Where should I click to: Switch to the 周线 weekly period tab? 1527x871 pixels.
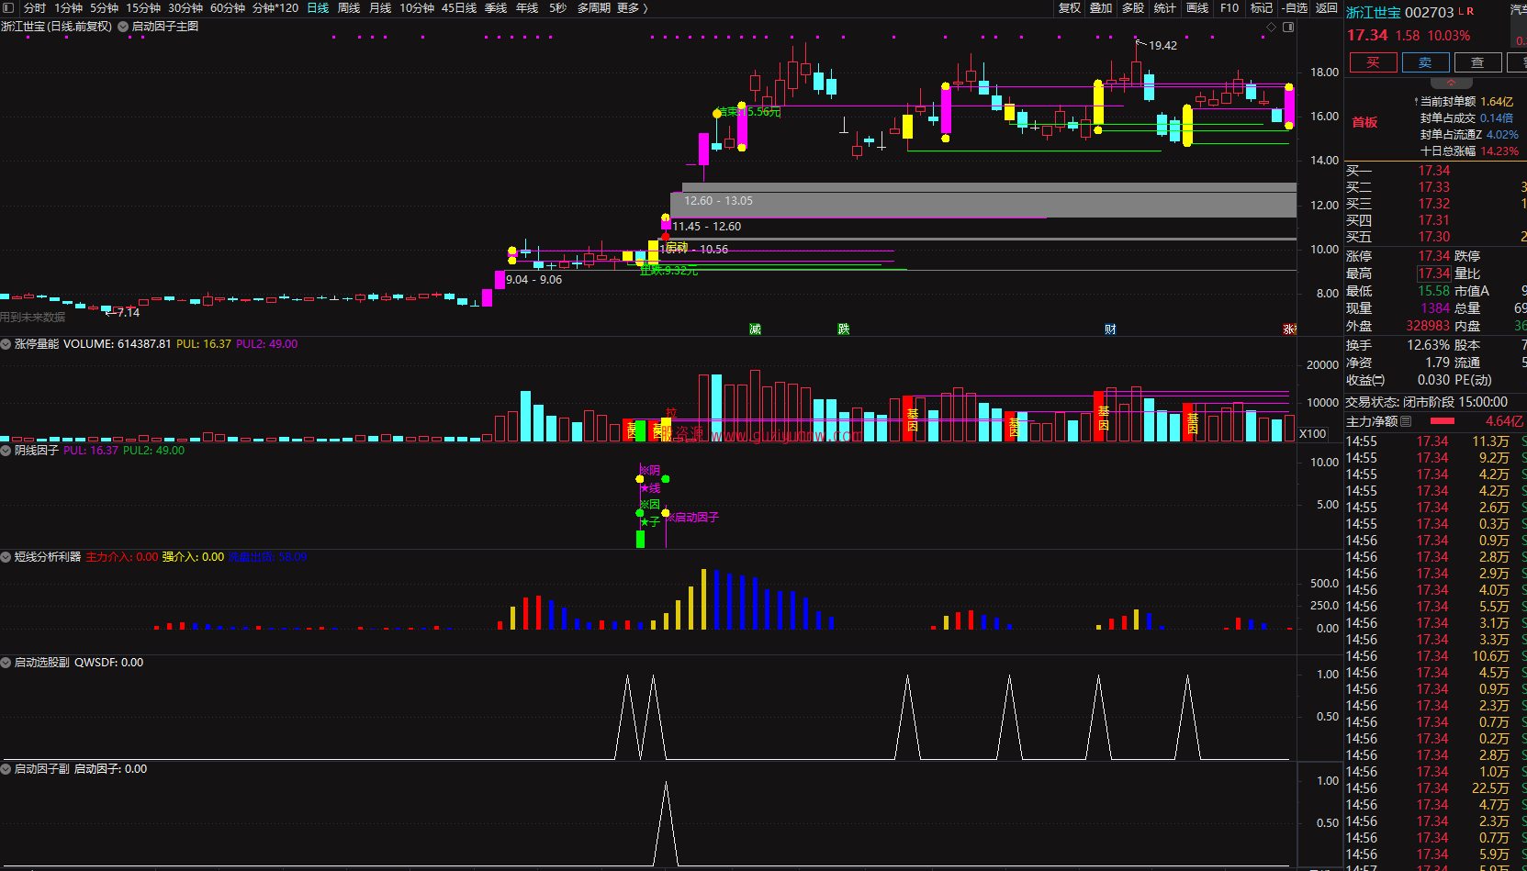coord(349,8)
